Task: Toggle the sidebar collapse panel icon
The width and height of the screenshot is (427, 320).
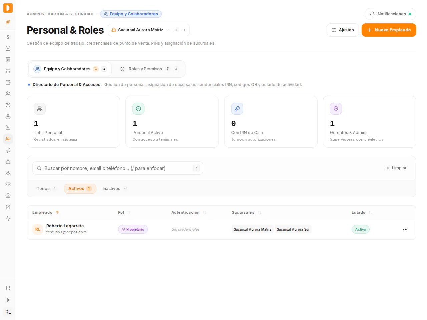Action: pyautogui.click(x=8, y=300)
